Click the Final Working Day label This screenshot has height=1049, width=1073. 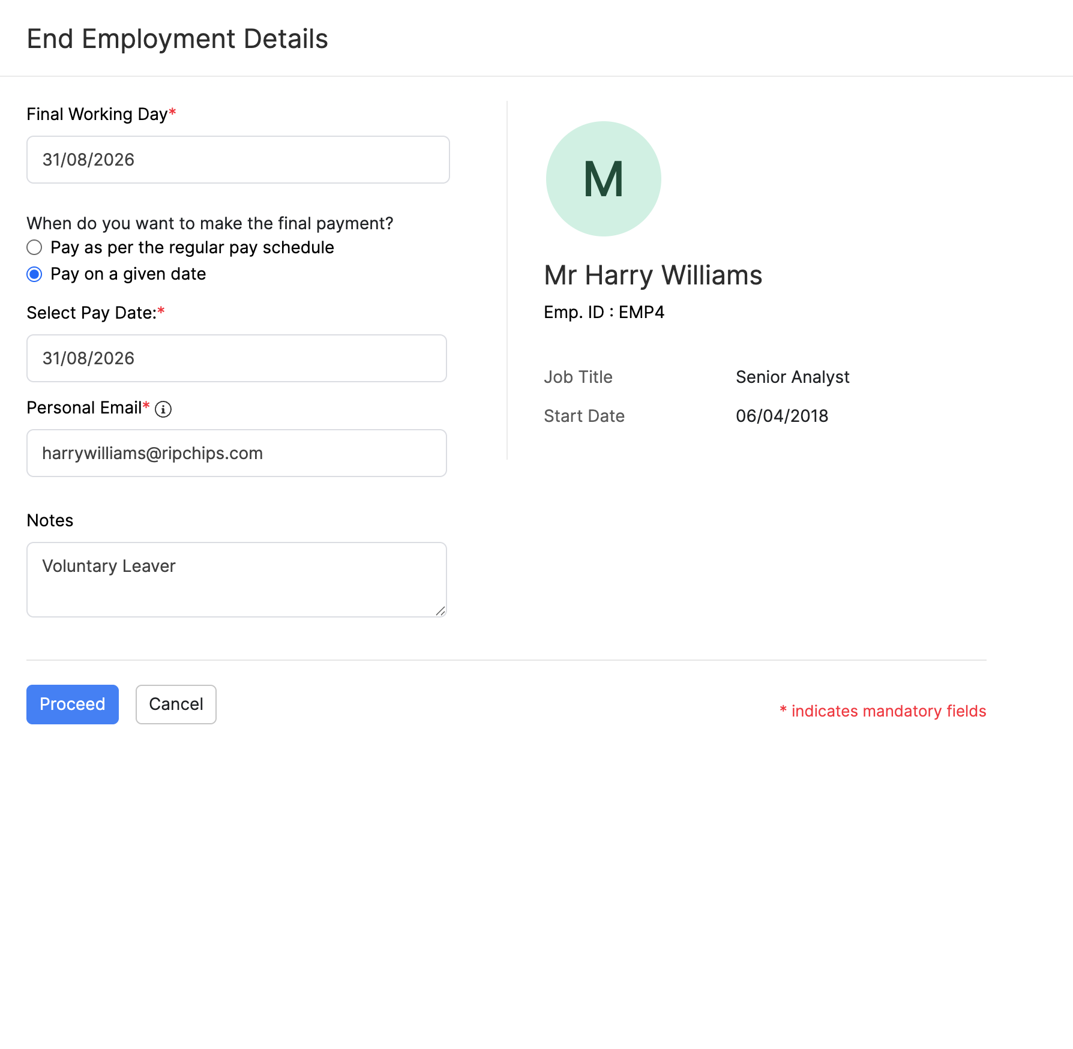click(97, 114)
